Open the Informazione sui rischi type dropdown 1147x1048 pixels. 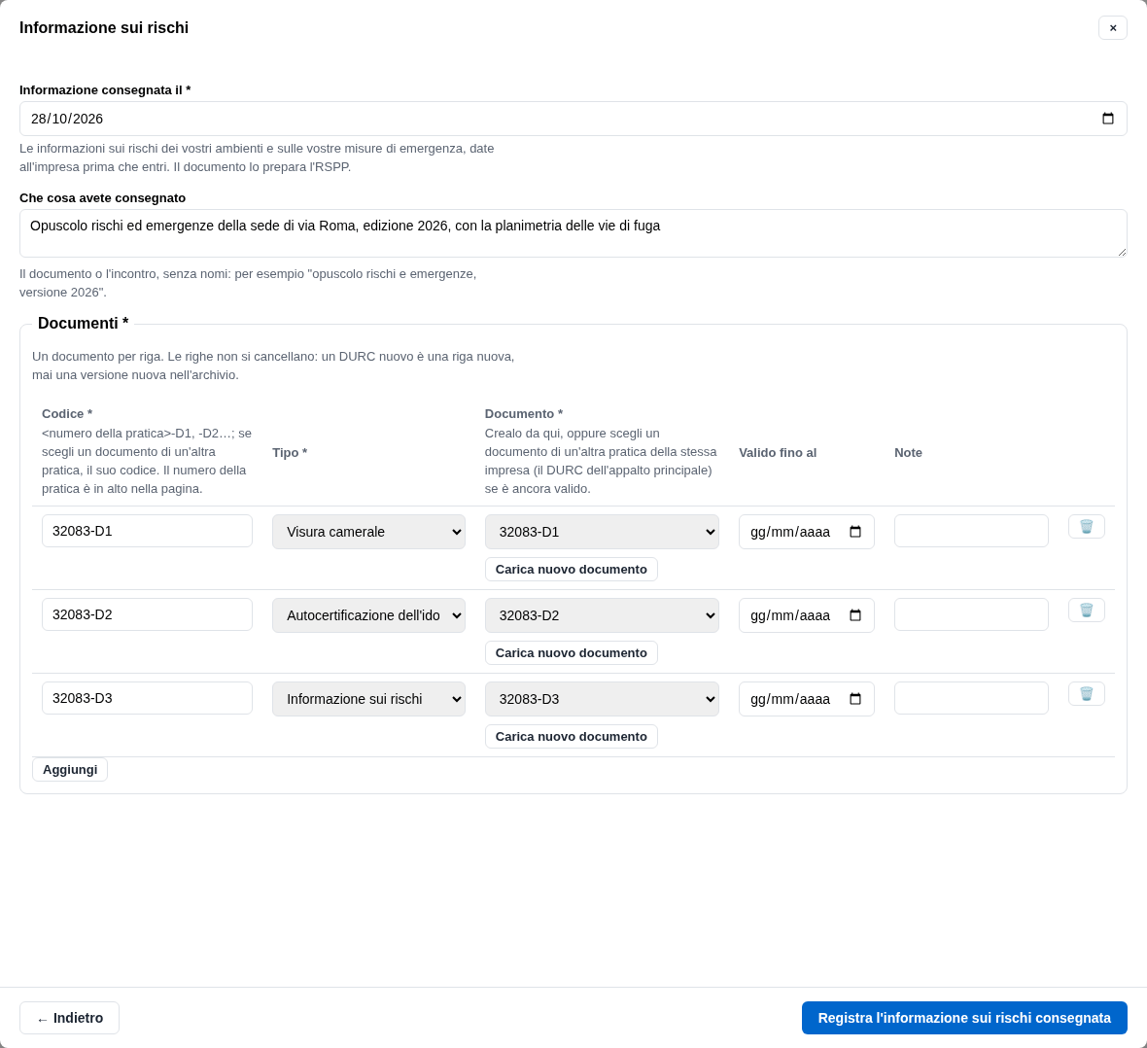pos(368,699)
